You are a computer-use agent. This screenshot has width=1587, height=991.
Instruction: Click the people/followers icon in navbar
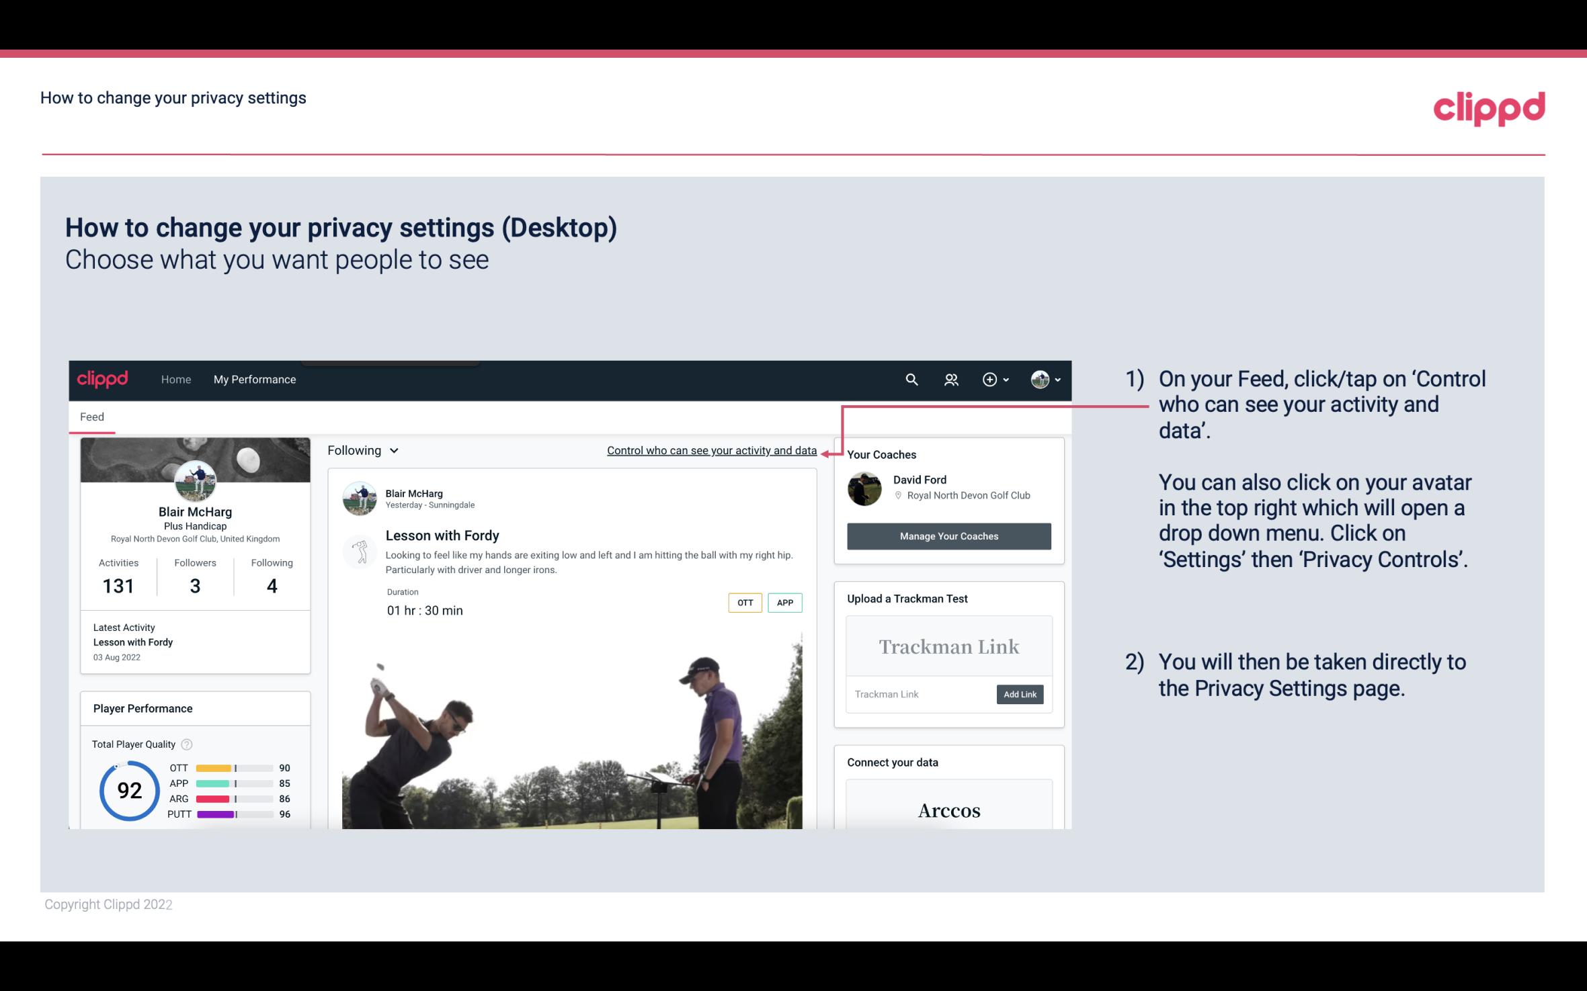pyautogui.click(x=950, y=379)
